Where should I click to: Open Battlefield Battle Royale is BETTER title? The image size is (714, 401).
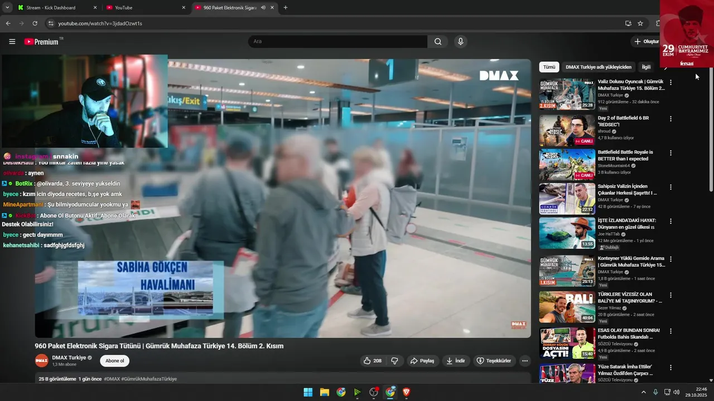click(x=625, y=155)
